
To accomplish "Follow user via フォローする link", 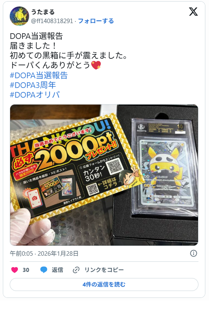I will coord(96,21).
